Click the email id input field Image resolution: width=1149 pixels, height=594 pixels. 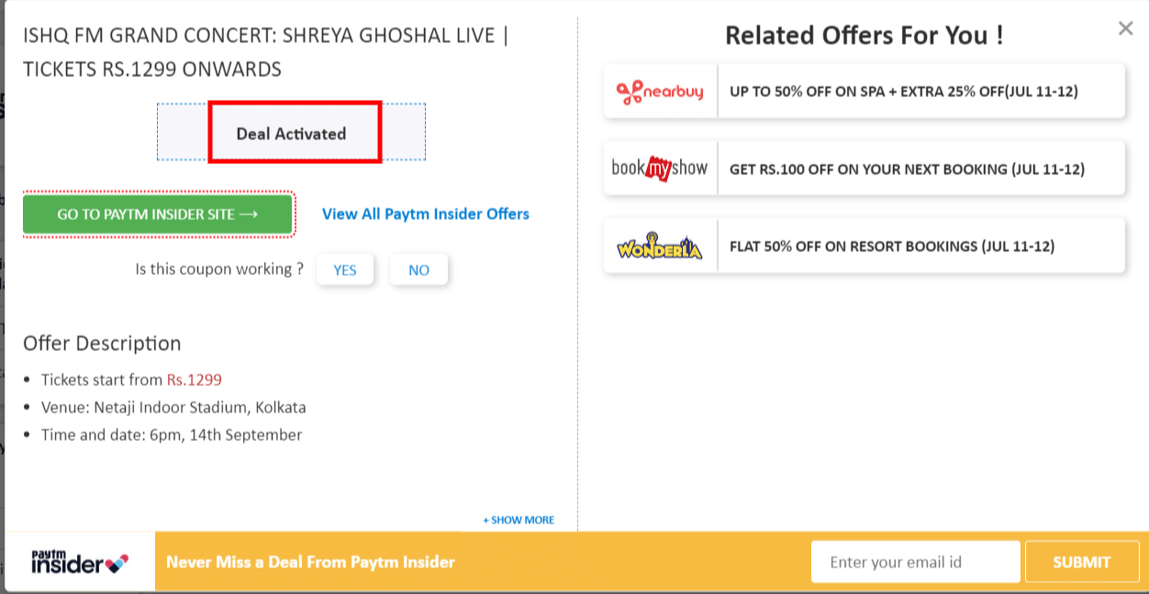(x=915, y=561)
